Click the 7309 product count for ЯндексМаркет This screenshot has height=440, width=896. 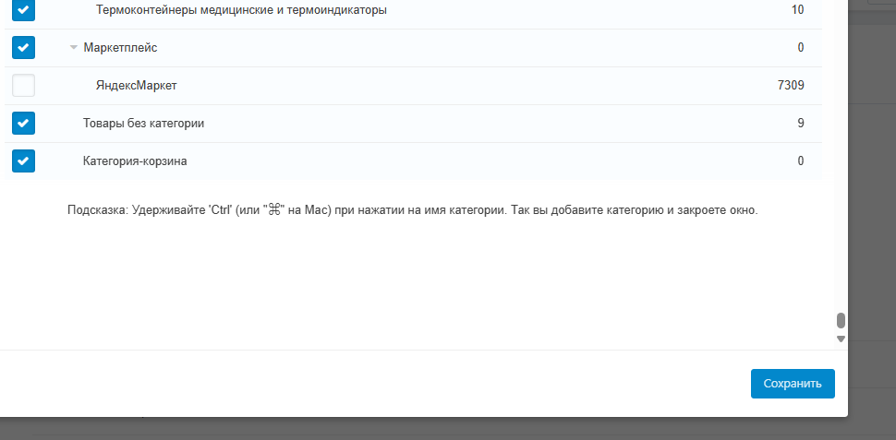(791, 86)
